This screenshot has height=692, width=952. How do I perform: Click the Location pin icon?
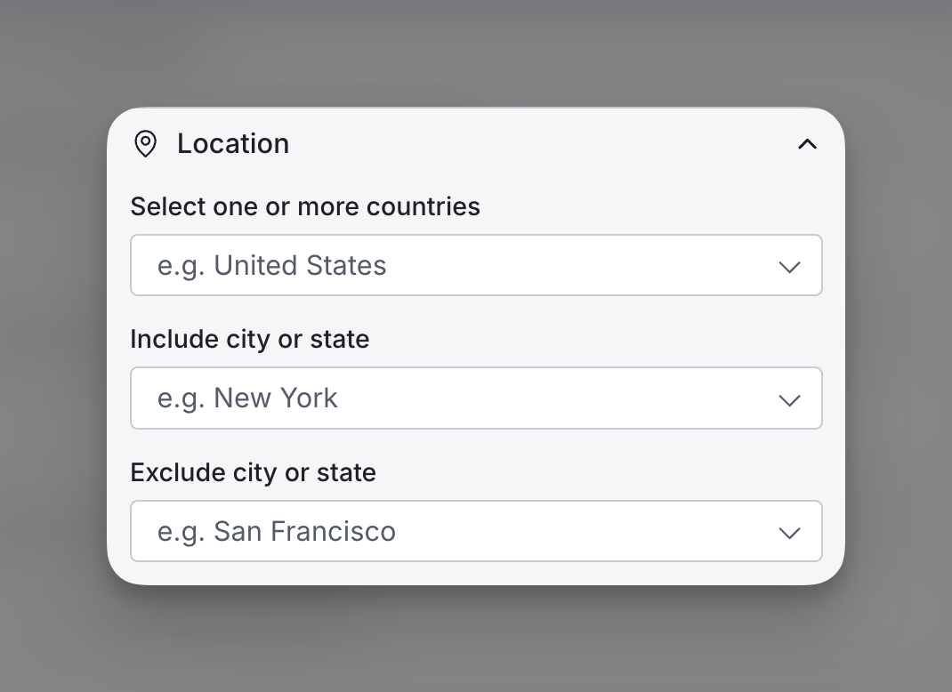145,144
